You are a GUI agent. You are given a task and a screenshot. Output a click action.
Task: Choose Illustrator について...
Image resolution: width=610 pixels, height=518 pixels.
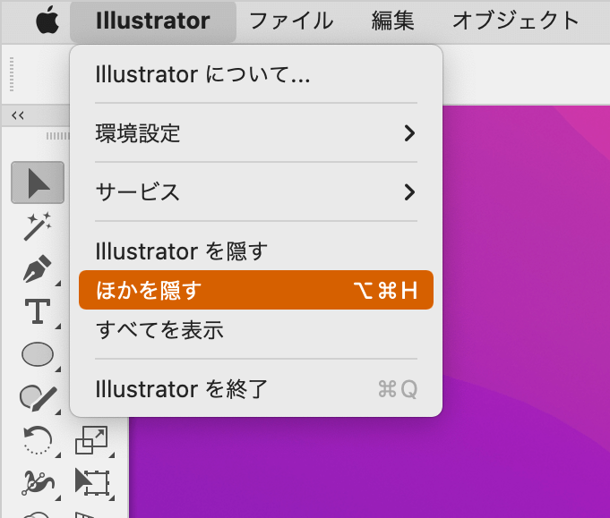pyautogui.click(x=256, y=74)
